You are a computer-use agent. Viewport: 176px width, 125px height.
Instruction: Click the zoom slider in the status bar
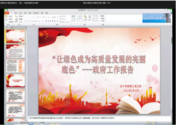(164, 123)
